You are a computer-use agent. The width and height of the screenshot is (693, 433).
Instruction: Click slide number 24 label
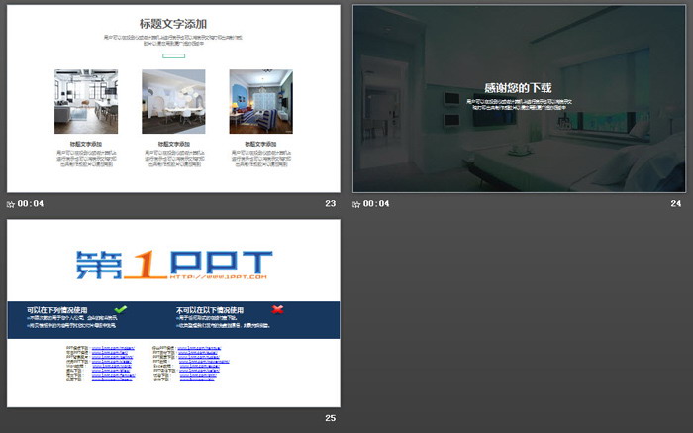pos(676,203)
